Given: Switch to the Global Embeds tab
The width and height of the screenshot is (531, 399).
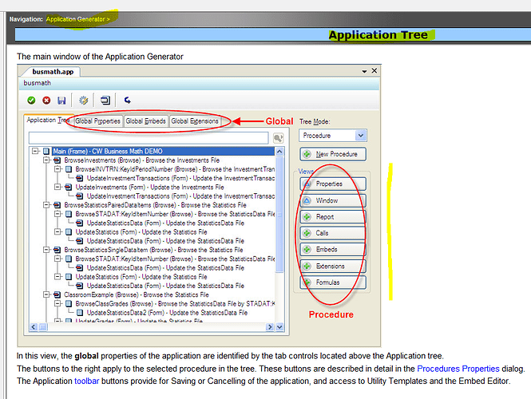Looking at the screenshot, I should click(x=145, y=121).
